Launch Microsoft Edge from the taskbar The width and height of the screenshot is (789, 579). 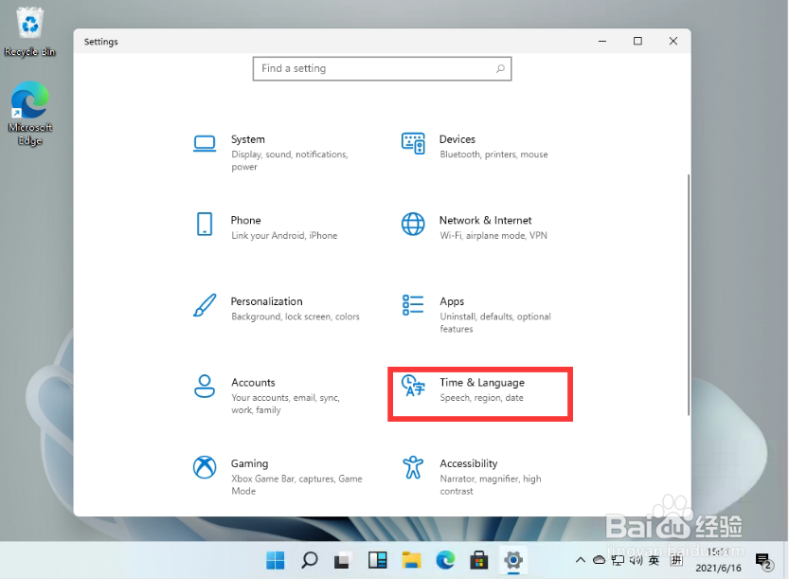pyautogui.click(x=445, y=560)
